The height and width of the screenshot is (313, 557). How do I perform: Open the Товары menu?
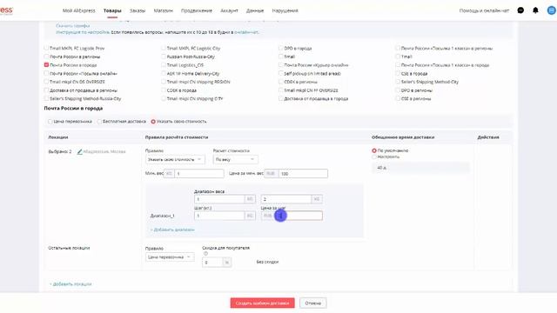(112, 10)
